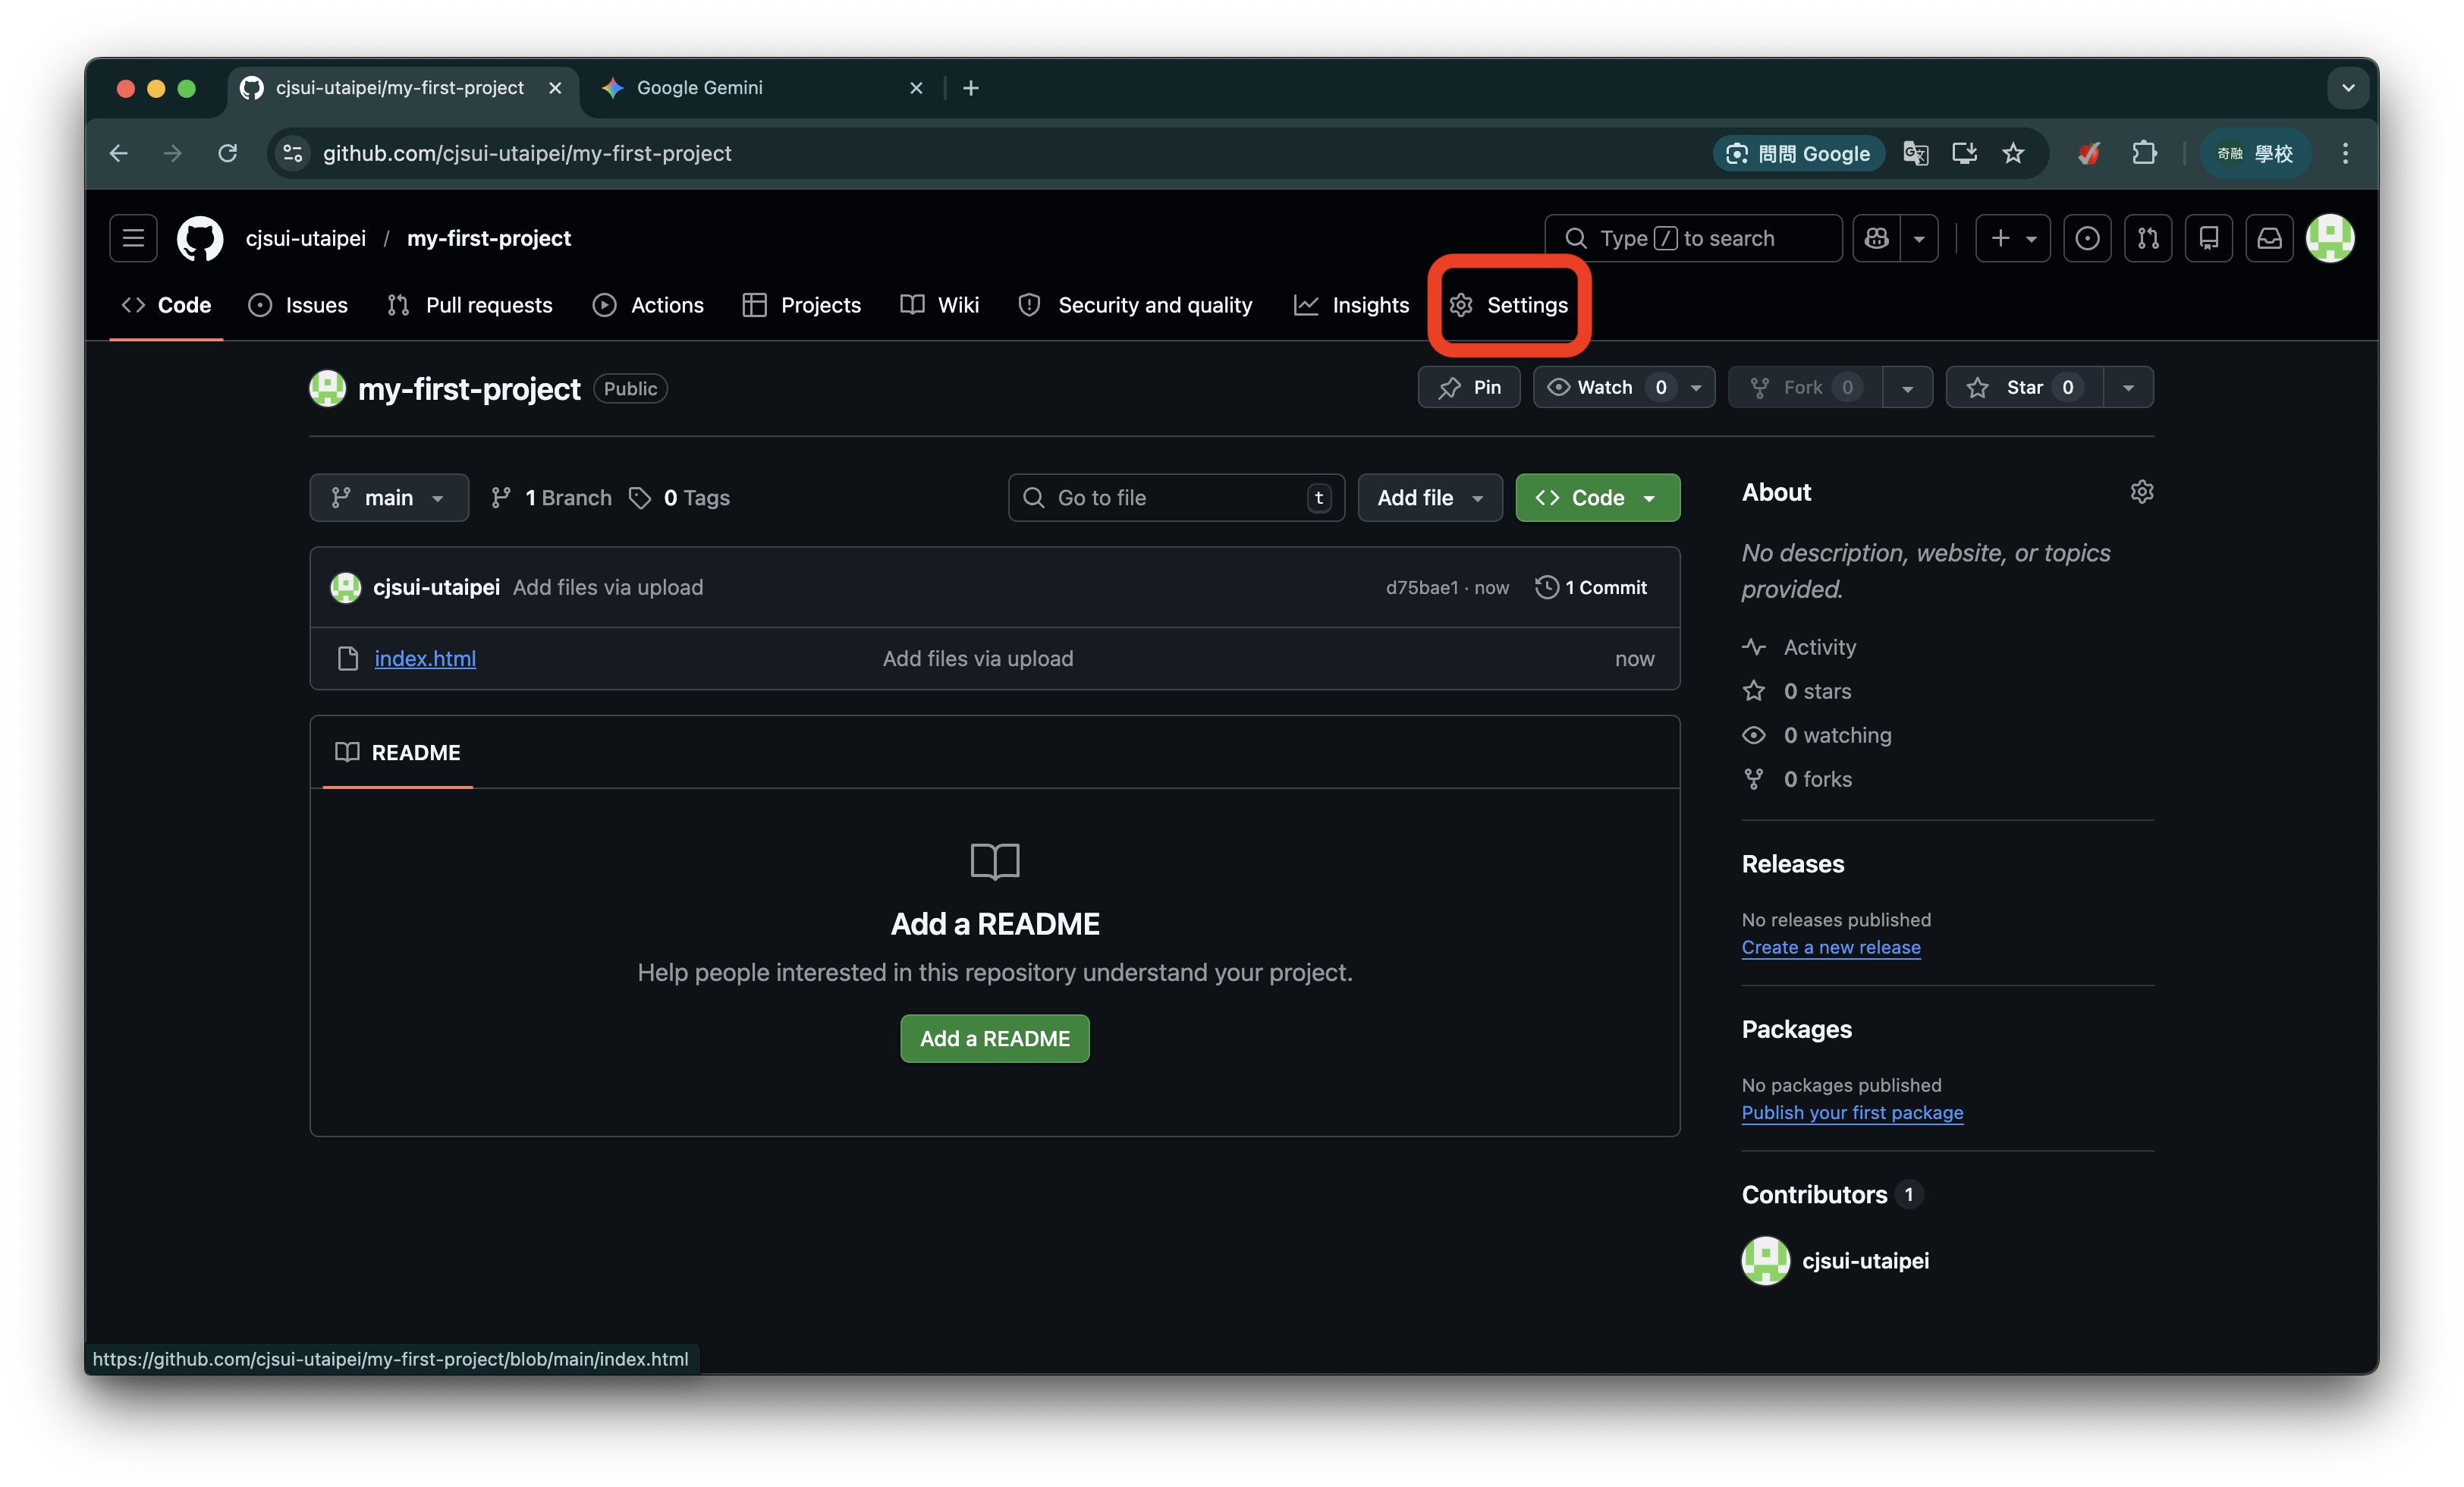The height and width of the screenshot is (1487, 2464).
Task: Open the Copilot chat icon
Action: (x=1876, y=238)
